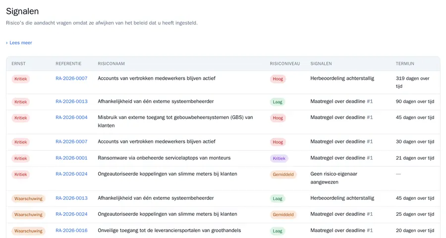The width and height of the screenshot is (446, 238).
Task: Click the REFERENTIE column header
Action: (x=68, y=63)
